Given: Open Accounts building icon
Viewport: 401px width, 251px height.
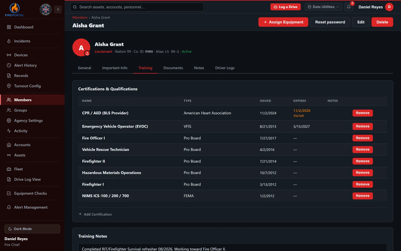Looking at the screenshot, I should pyautogui.click(x=9, y=145).
